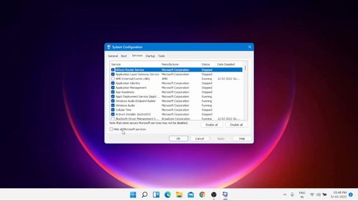Screen dimensions: 358x201
Task: Uncheck Windows Audio service
Action: [113, 106]
